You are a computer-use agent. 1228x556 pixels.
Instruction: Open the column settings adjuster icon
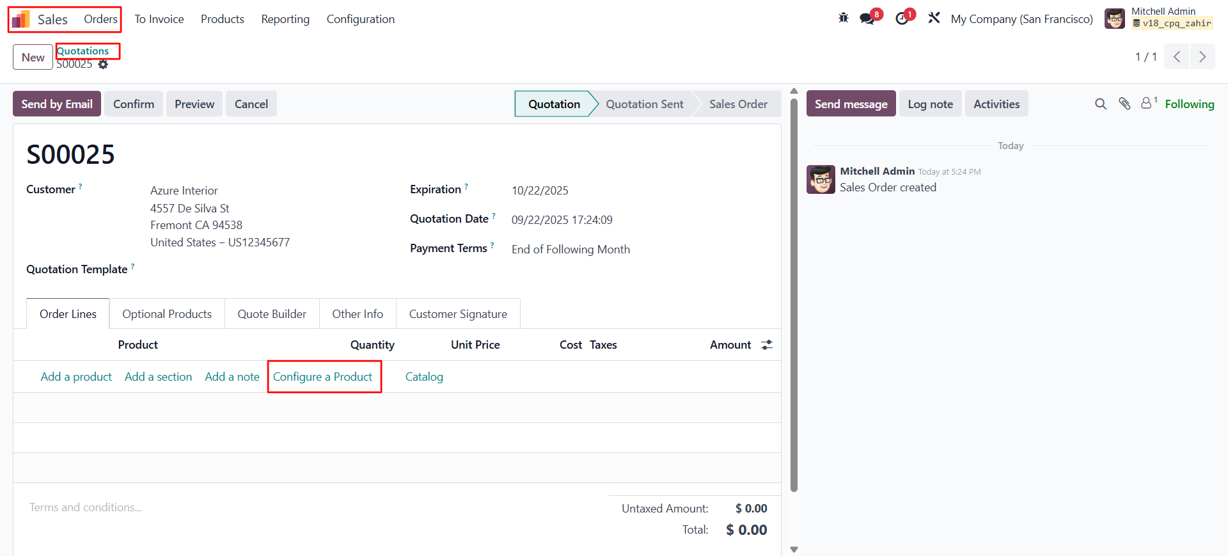[767, 345]
